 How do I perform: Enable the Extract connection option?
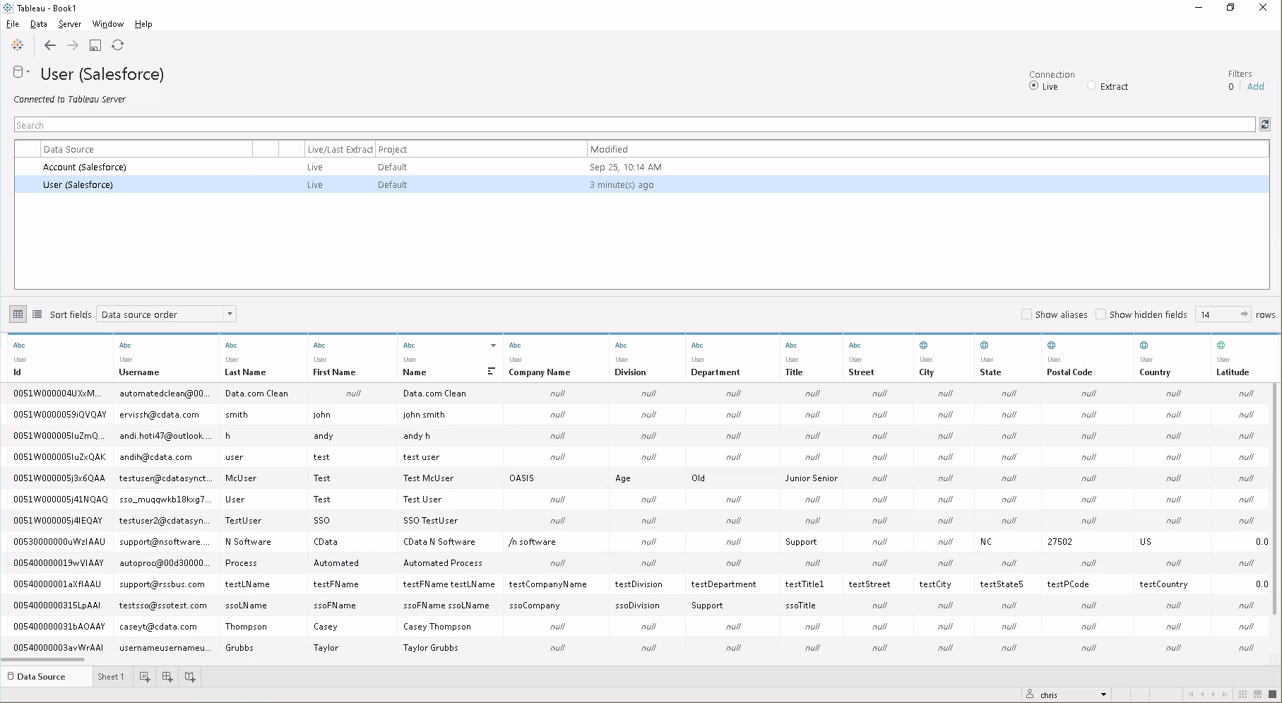(x=1090, y=86)
